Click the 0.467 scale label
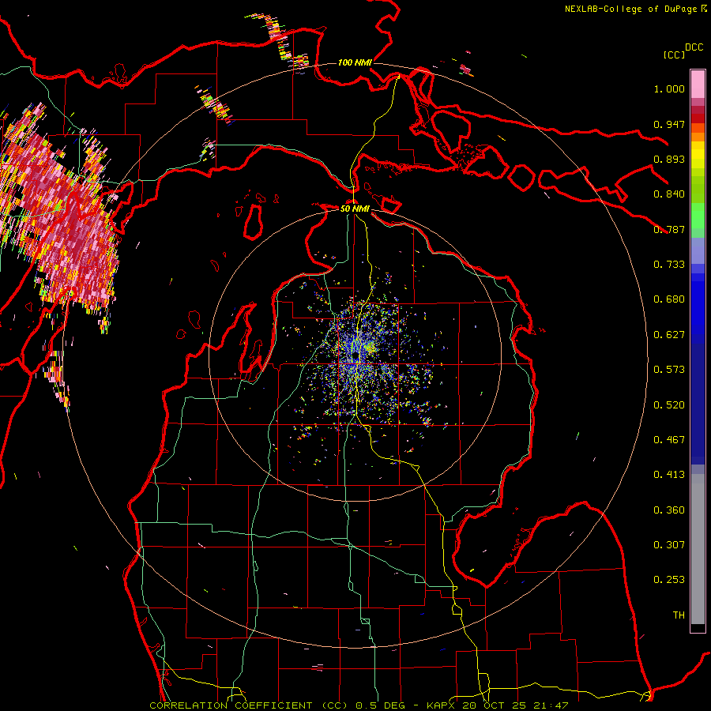Image resolution: width=711 pixels, height=711 pixels. (x=669, y=440)
